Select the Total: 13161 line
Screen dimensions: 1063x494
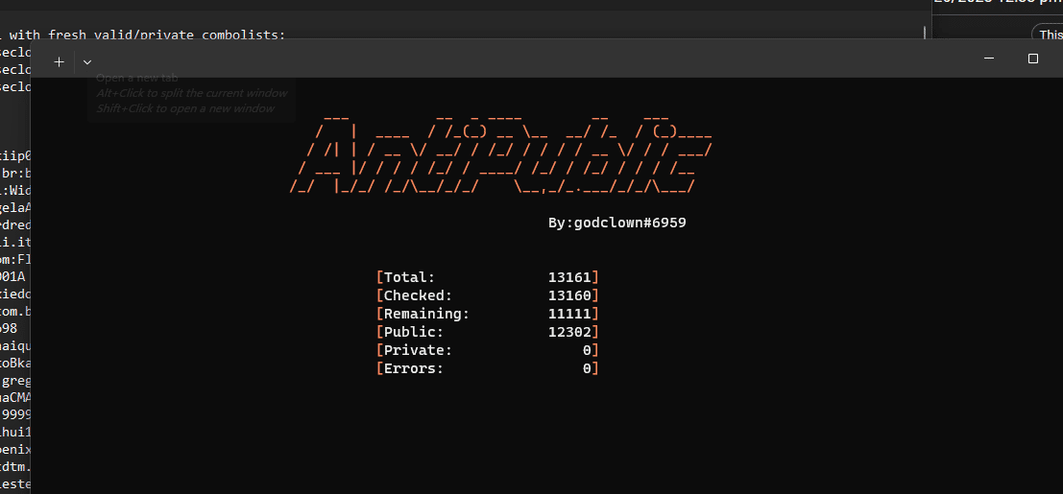(x=488, y=277)
